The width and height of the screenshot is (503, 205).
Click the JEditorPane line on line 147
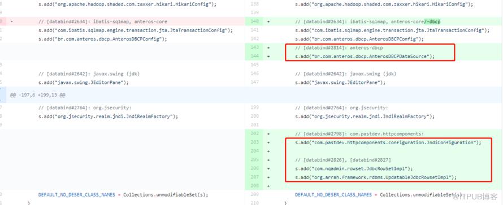pos(340,82)
